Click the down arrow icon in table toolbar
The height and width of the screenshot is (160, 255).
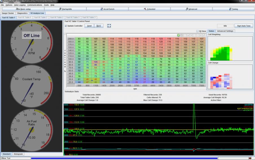point(191,35)
